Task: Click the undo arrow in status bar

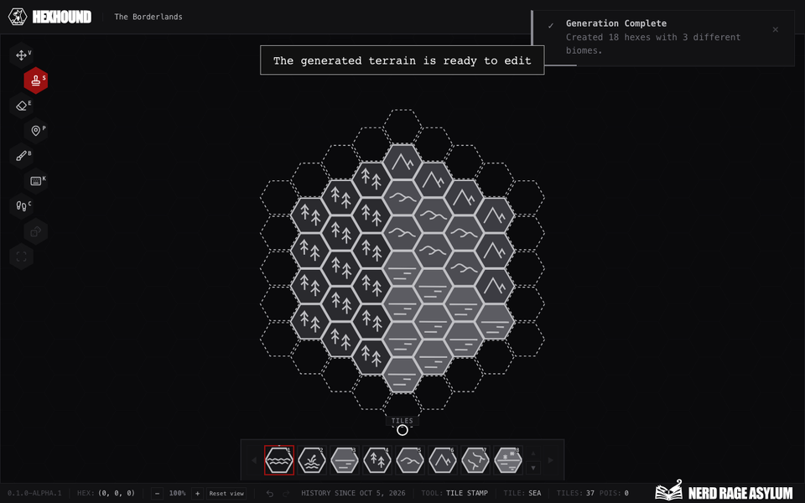Action: [270, 493]
